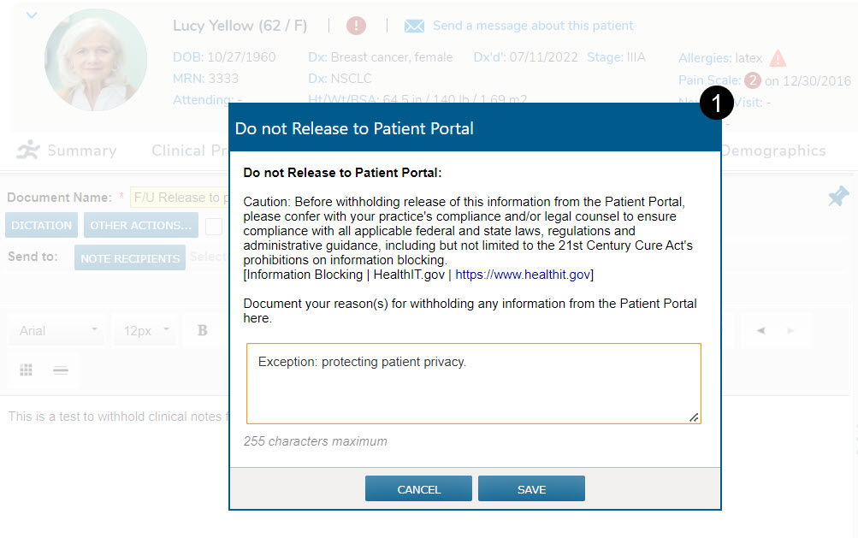Open the Demographics tab

pos(773,151)
